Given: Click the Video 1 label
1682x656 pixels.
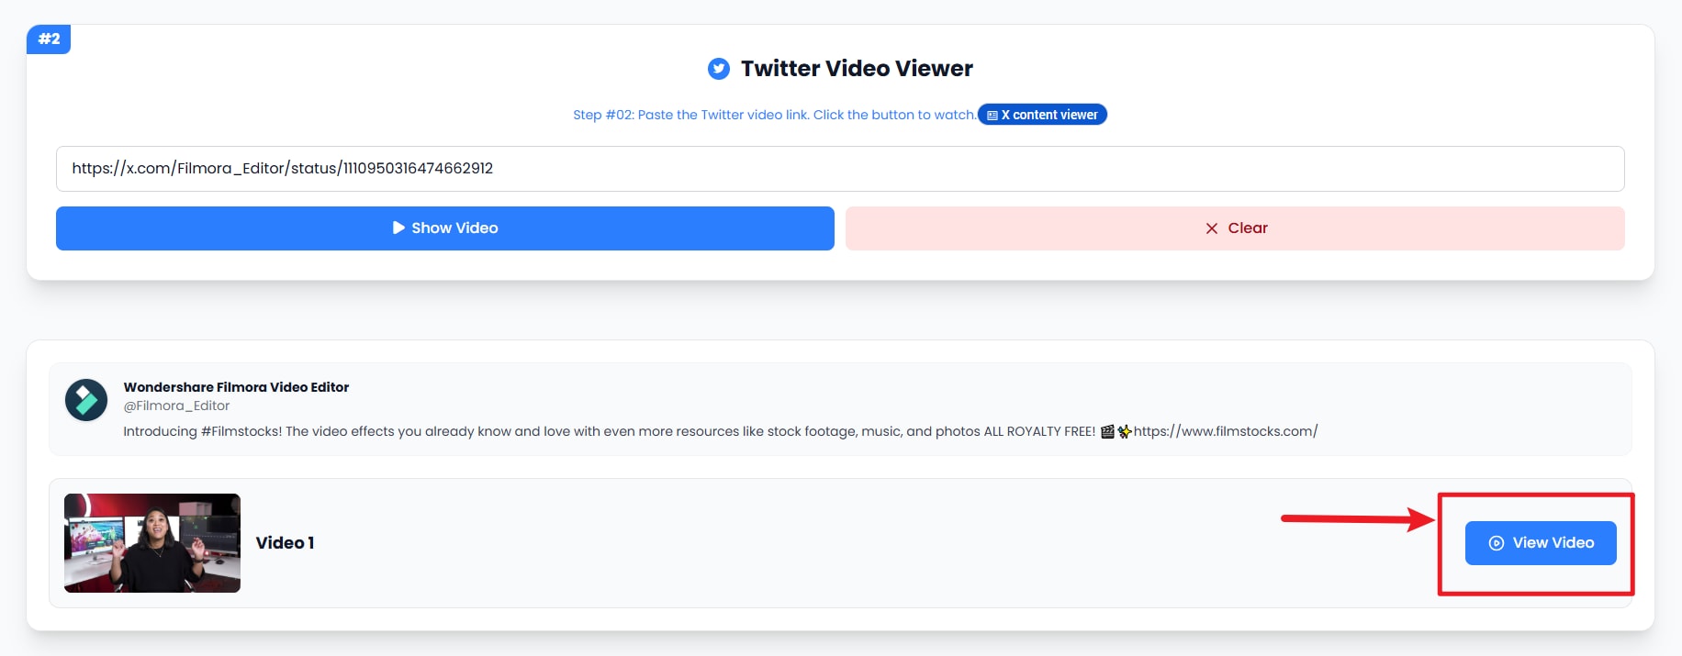Looking at the screenshot, I should 285,543.
